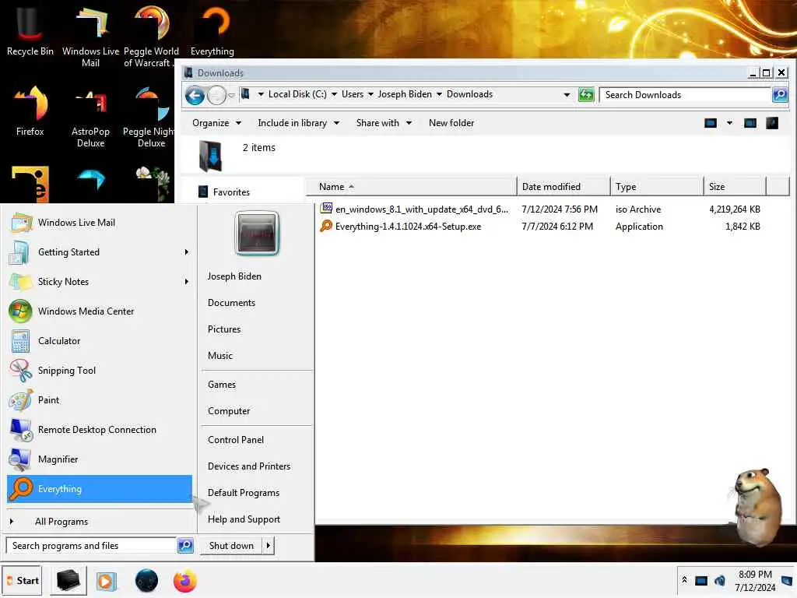Open Include in library dropdown

coord(298,123)
